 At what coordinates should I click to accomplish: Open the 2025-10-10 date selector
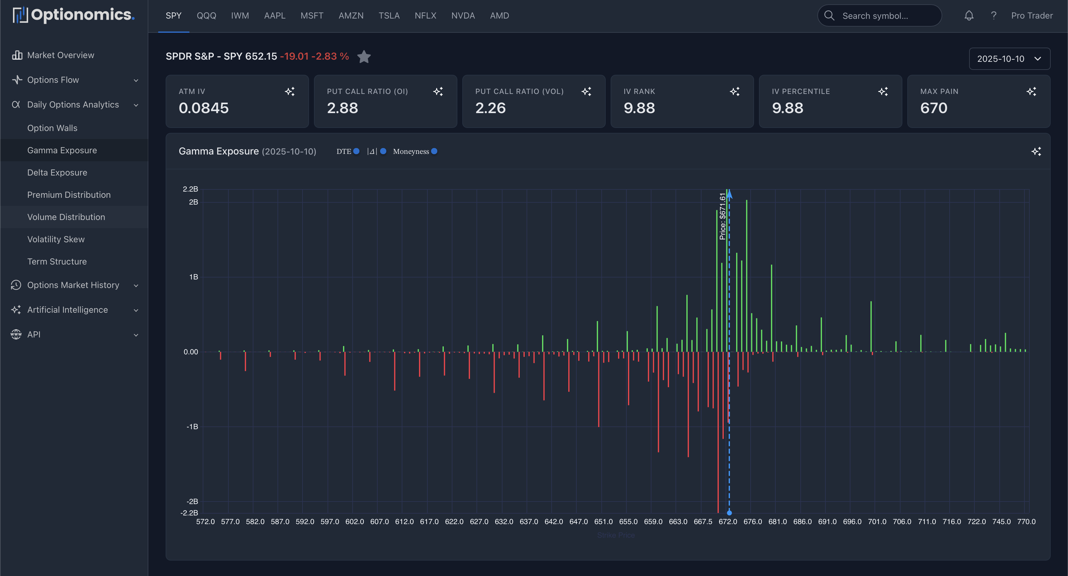point(1009,58)
